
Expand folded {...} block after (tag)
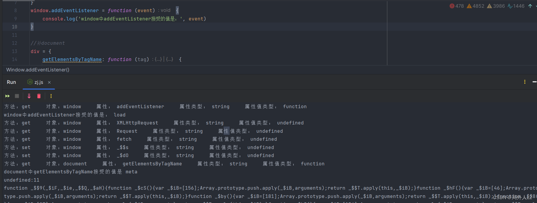click(157, 59)
